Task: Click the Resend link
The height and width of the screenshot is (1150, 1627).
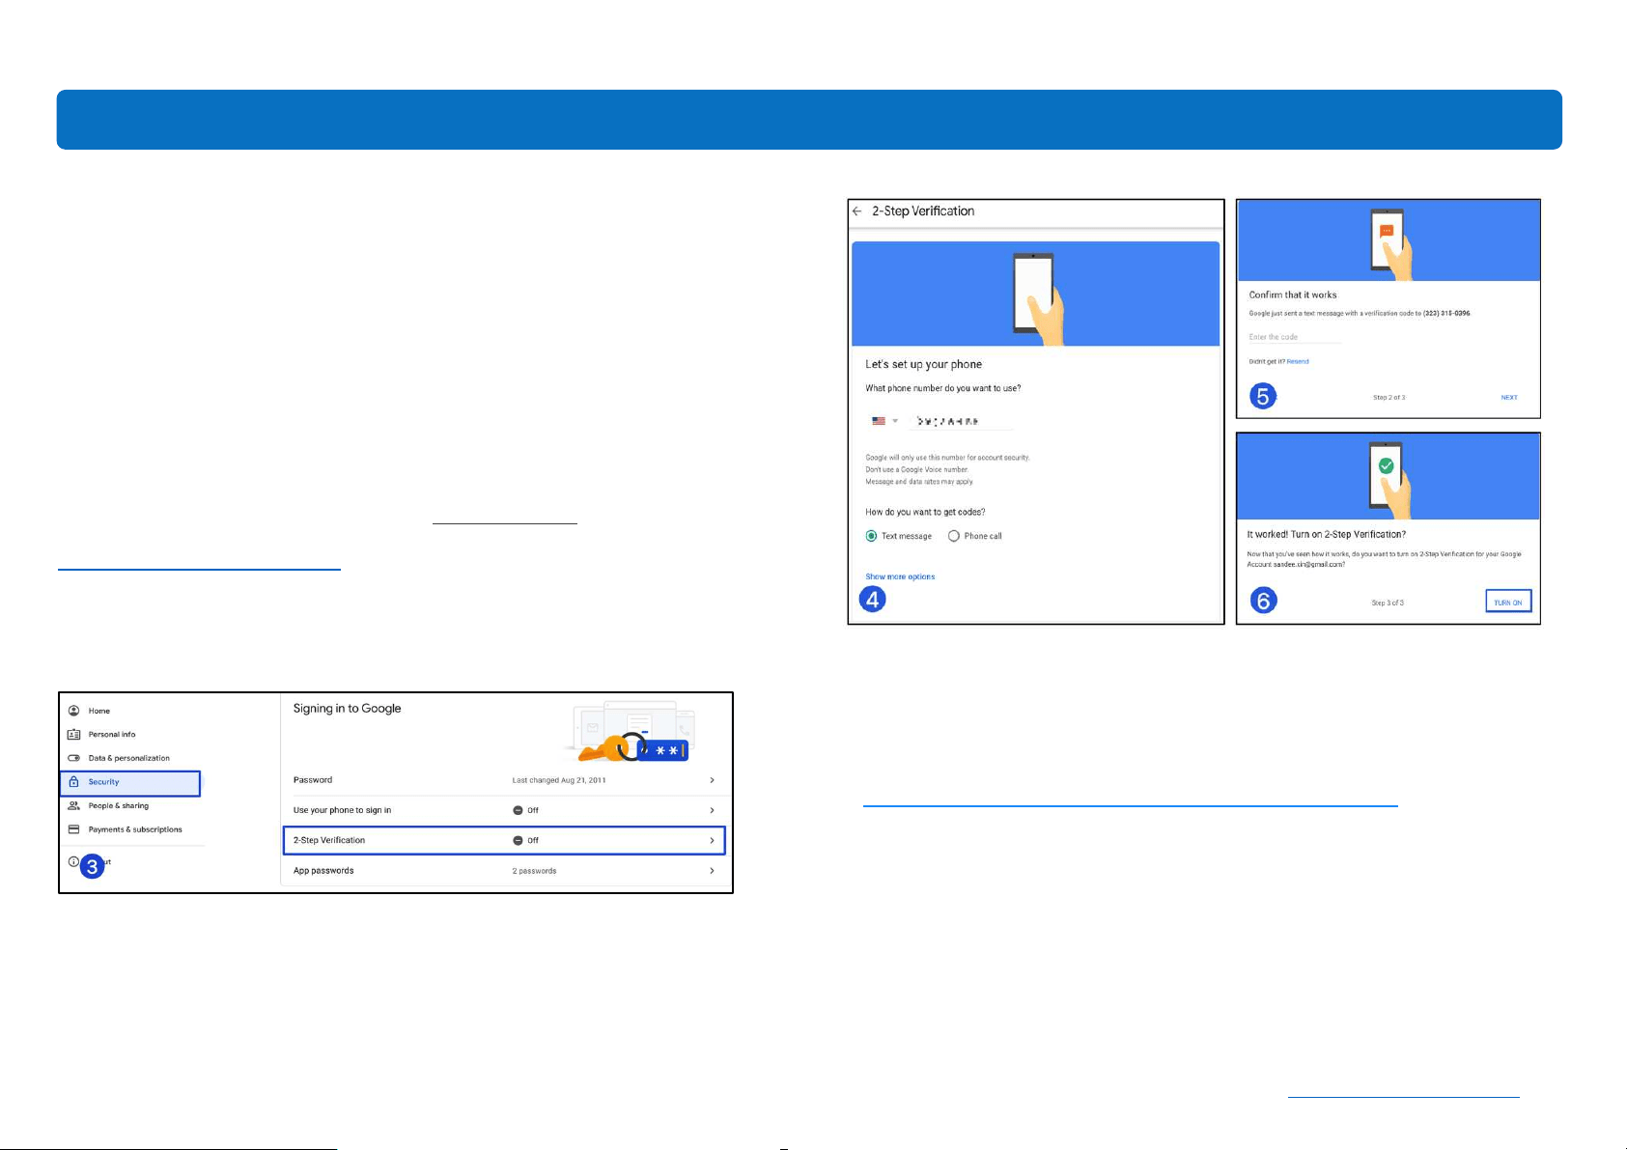Action: (x=1298, y=361)
